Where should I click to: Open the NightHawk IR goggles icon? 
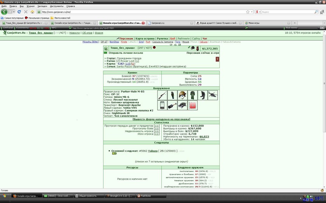[183, 105]
